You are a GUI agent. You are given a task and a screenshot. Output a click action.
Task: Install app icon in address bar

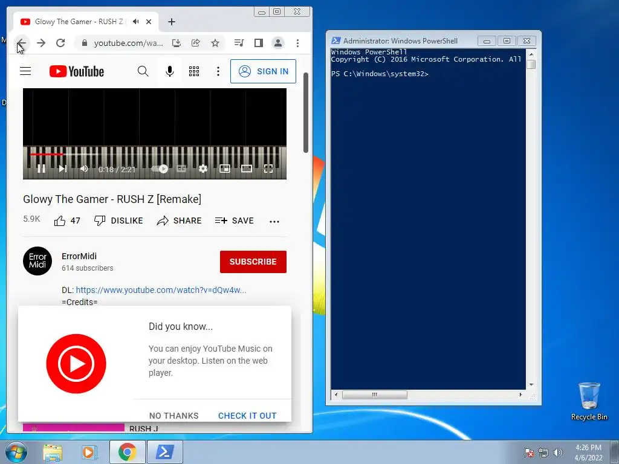pos(177,43)
